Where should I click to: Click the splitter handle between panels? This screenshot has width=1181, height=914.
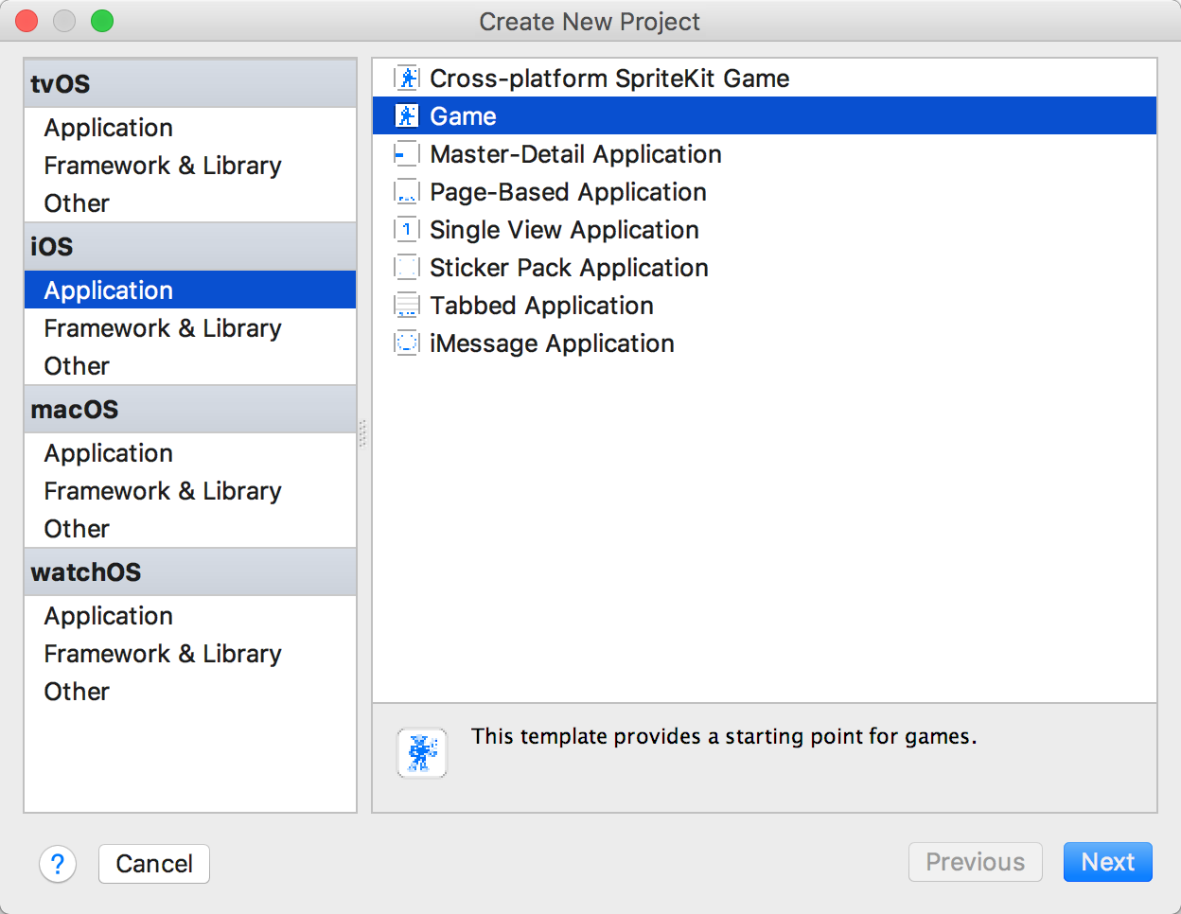click(x=363, y=433)
